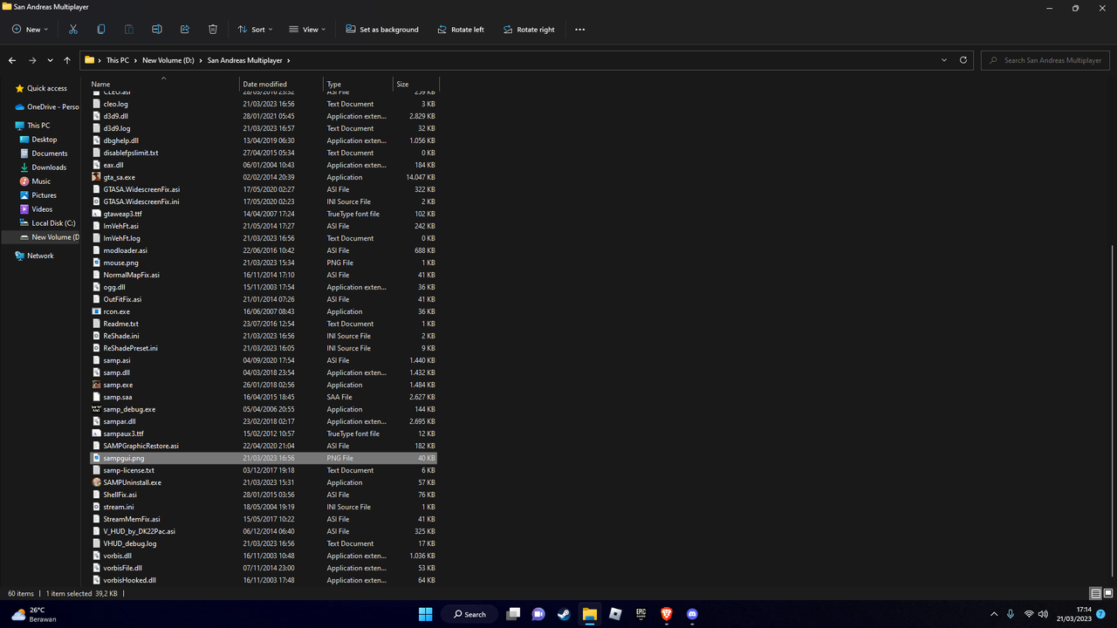Click New Volume (D:) breadcrumb
Viewport: 1117px width, 628px height.
tap(168, 60)
